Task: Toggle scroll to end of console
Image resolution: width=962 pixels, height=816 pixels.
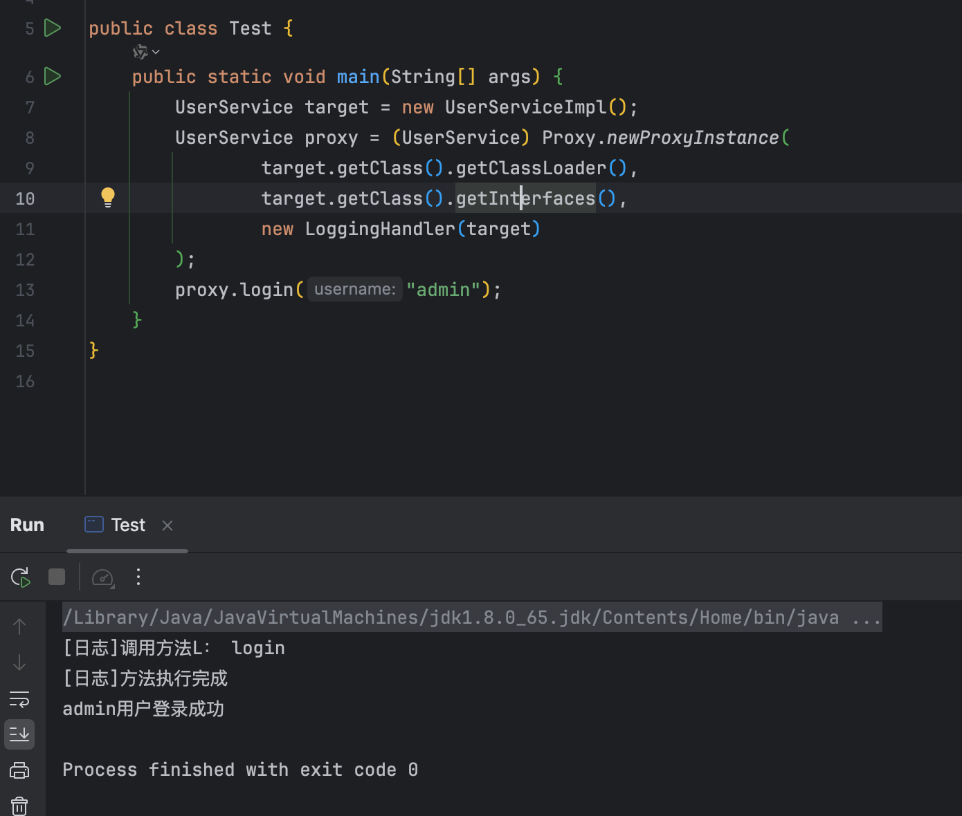Action: pyautogui.click(x=19, y=734)
